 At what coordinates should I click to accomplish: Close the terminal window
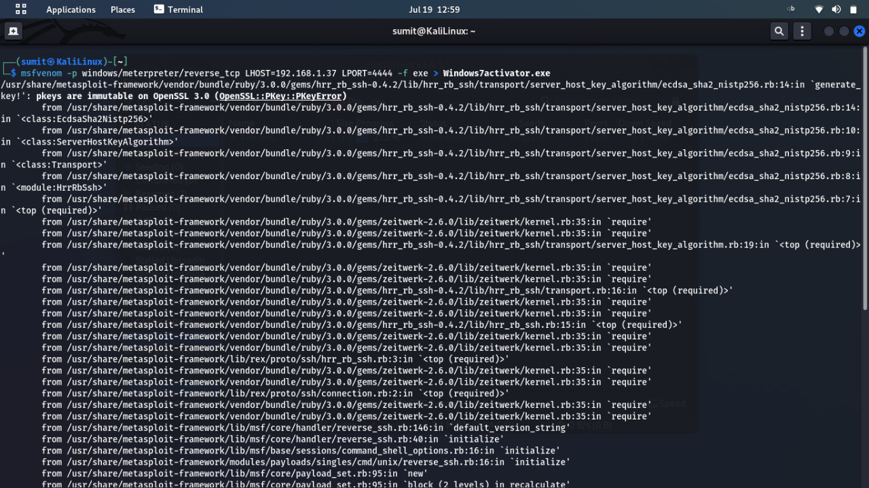pyautogui.click(x=859, y=31)
